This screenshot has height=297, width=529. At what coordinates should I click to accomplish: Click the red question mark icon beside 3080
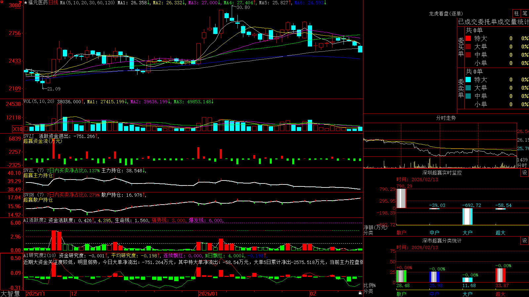[x=20, y=3]
